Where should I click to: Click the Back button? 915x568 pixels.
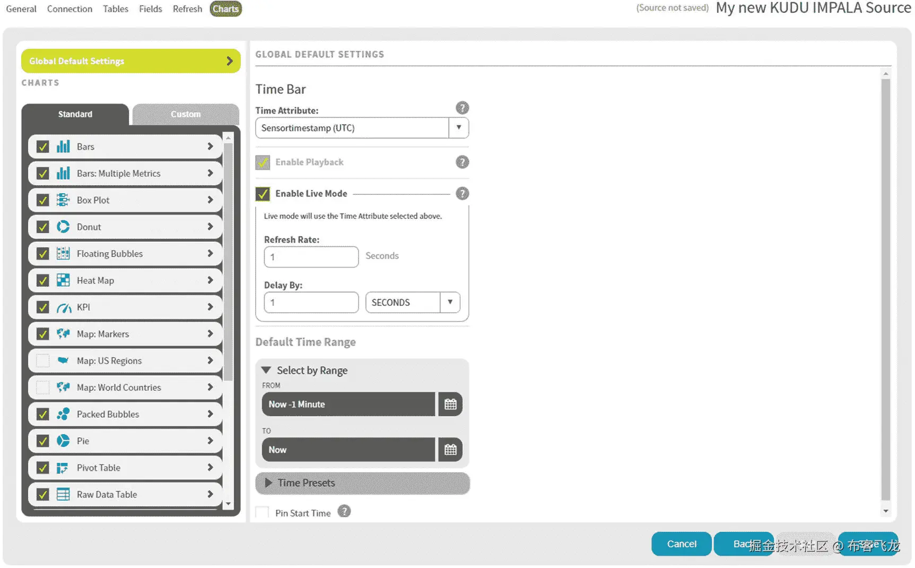pos(743,544)
